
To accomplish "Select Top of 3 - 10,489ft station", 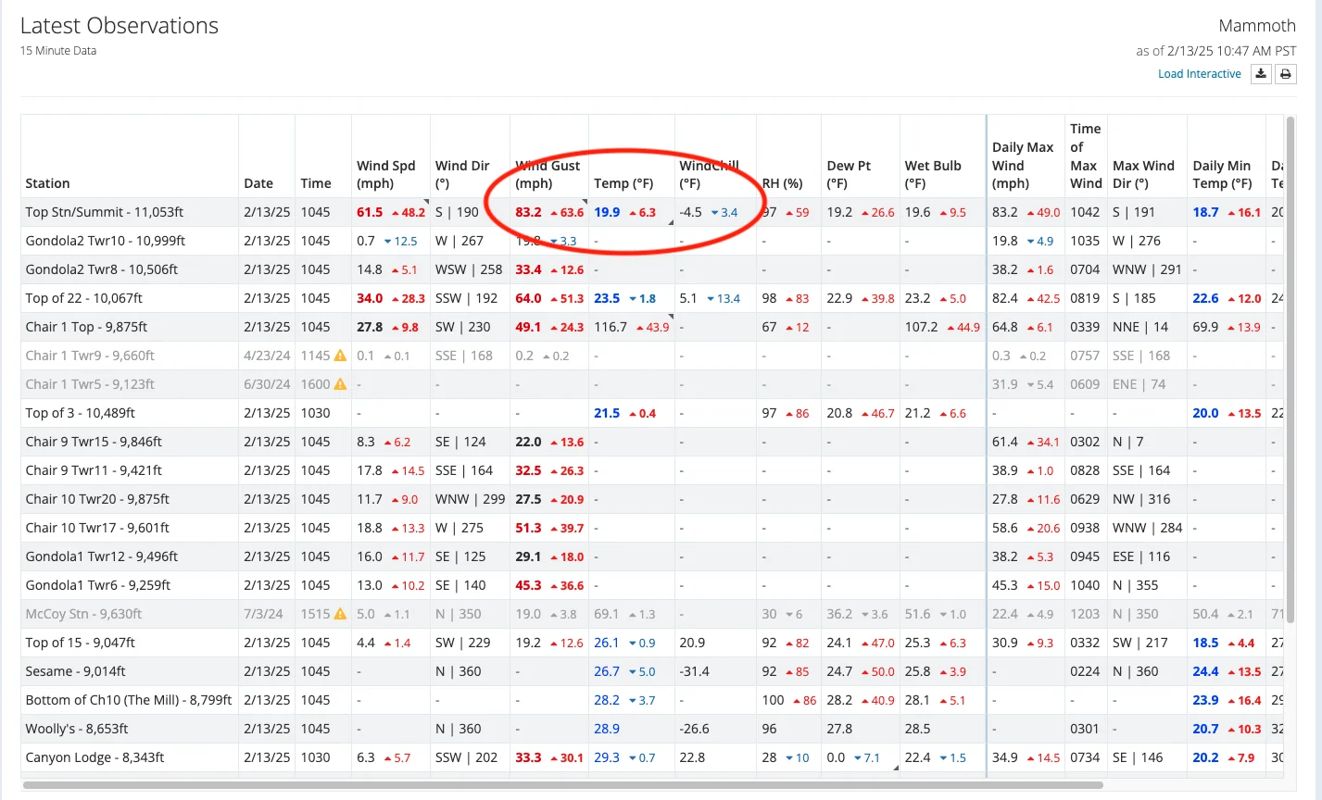I will point(81,413).
